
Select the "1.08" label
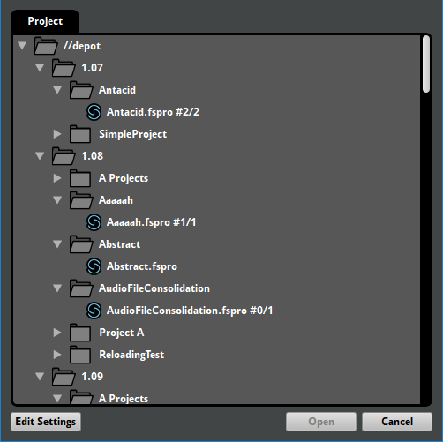[x=93, y=156]
